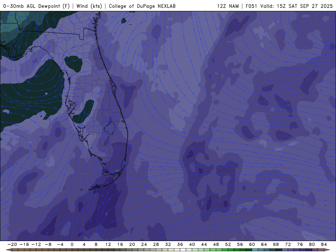Click the 76 value on the legend
The image size is (336, 252).
click(x=300, y=244)
